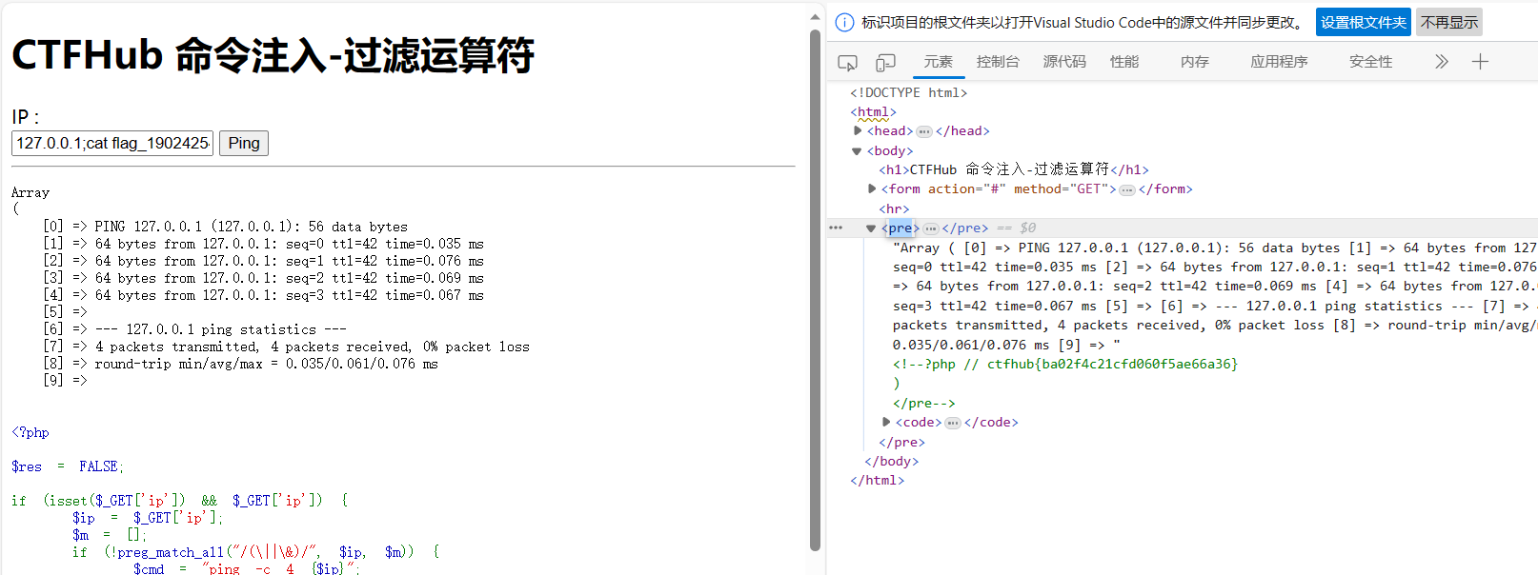Click the scrollbar up arrow on the page
This screenshot has height=575, width=1538.
tap(815, 16)
